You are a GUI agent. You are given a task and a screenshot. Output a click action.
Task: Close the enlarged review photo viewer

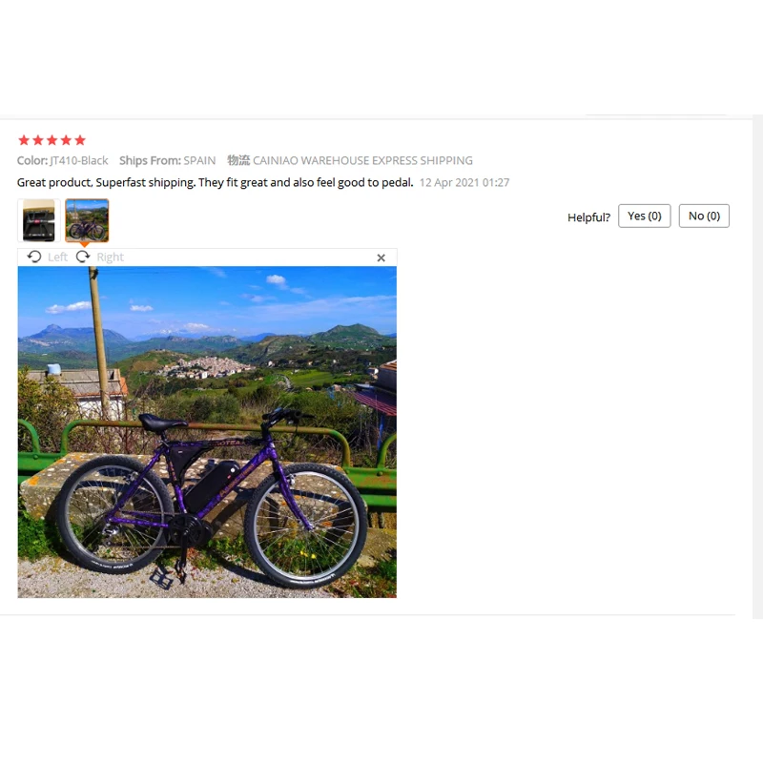pos(381,258)
